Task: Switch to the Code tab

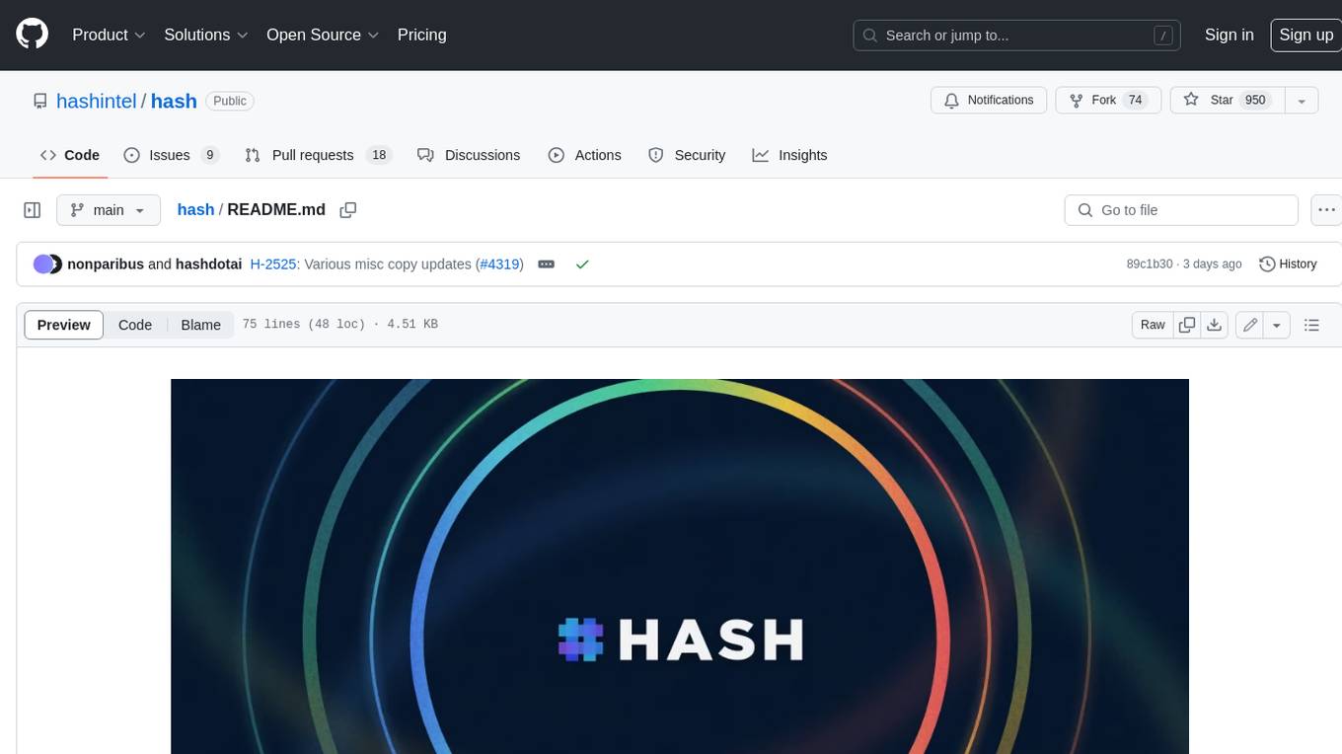Action: pyautogui.click(x=69, y=155)
